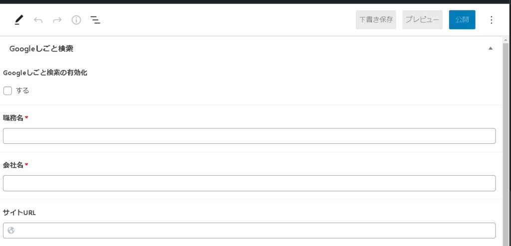Save the post with 下書き保存

click(x=376, y=20)
